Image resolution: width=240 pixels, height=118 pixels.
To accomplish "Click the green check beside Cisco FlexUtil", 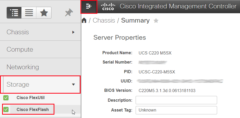I will (6, 98).
